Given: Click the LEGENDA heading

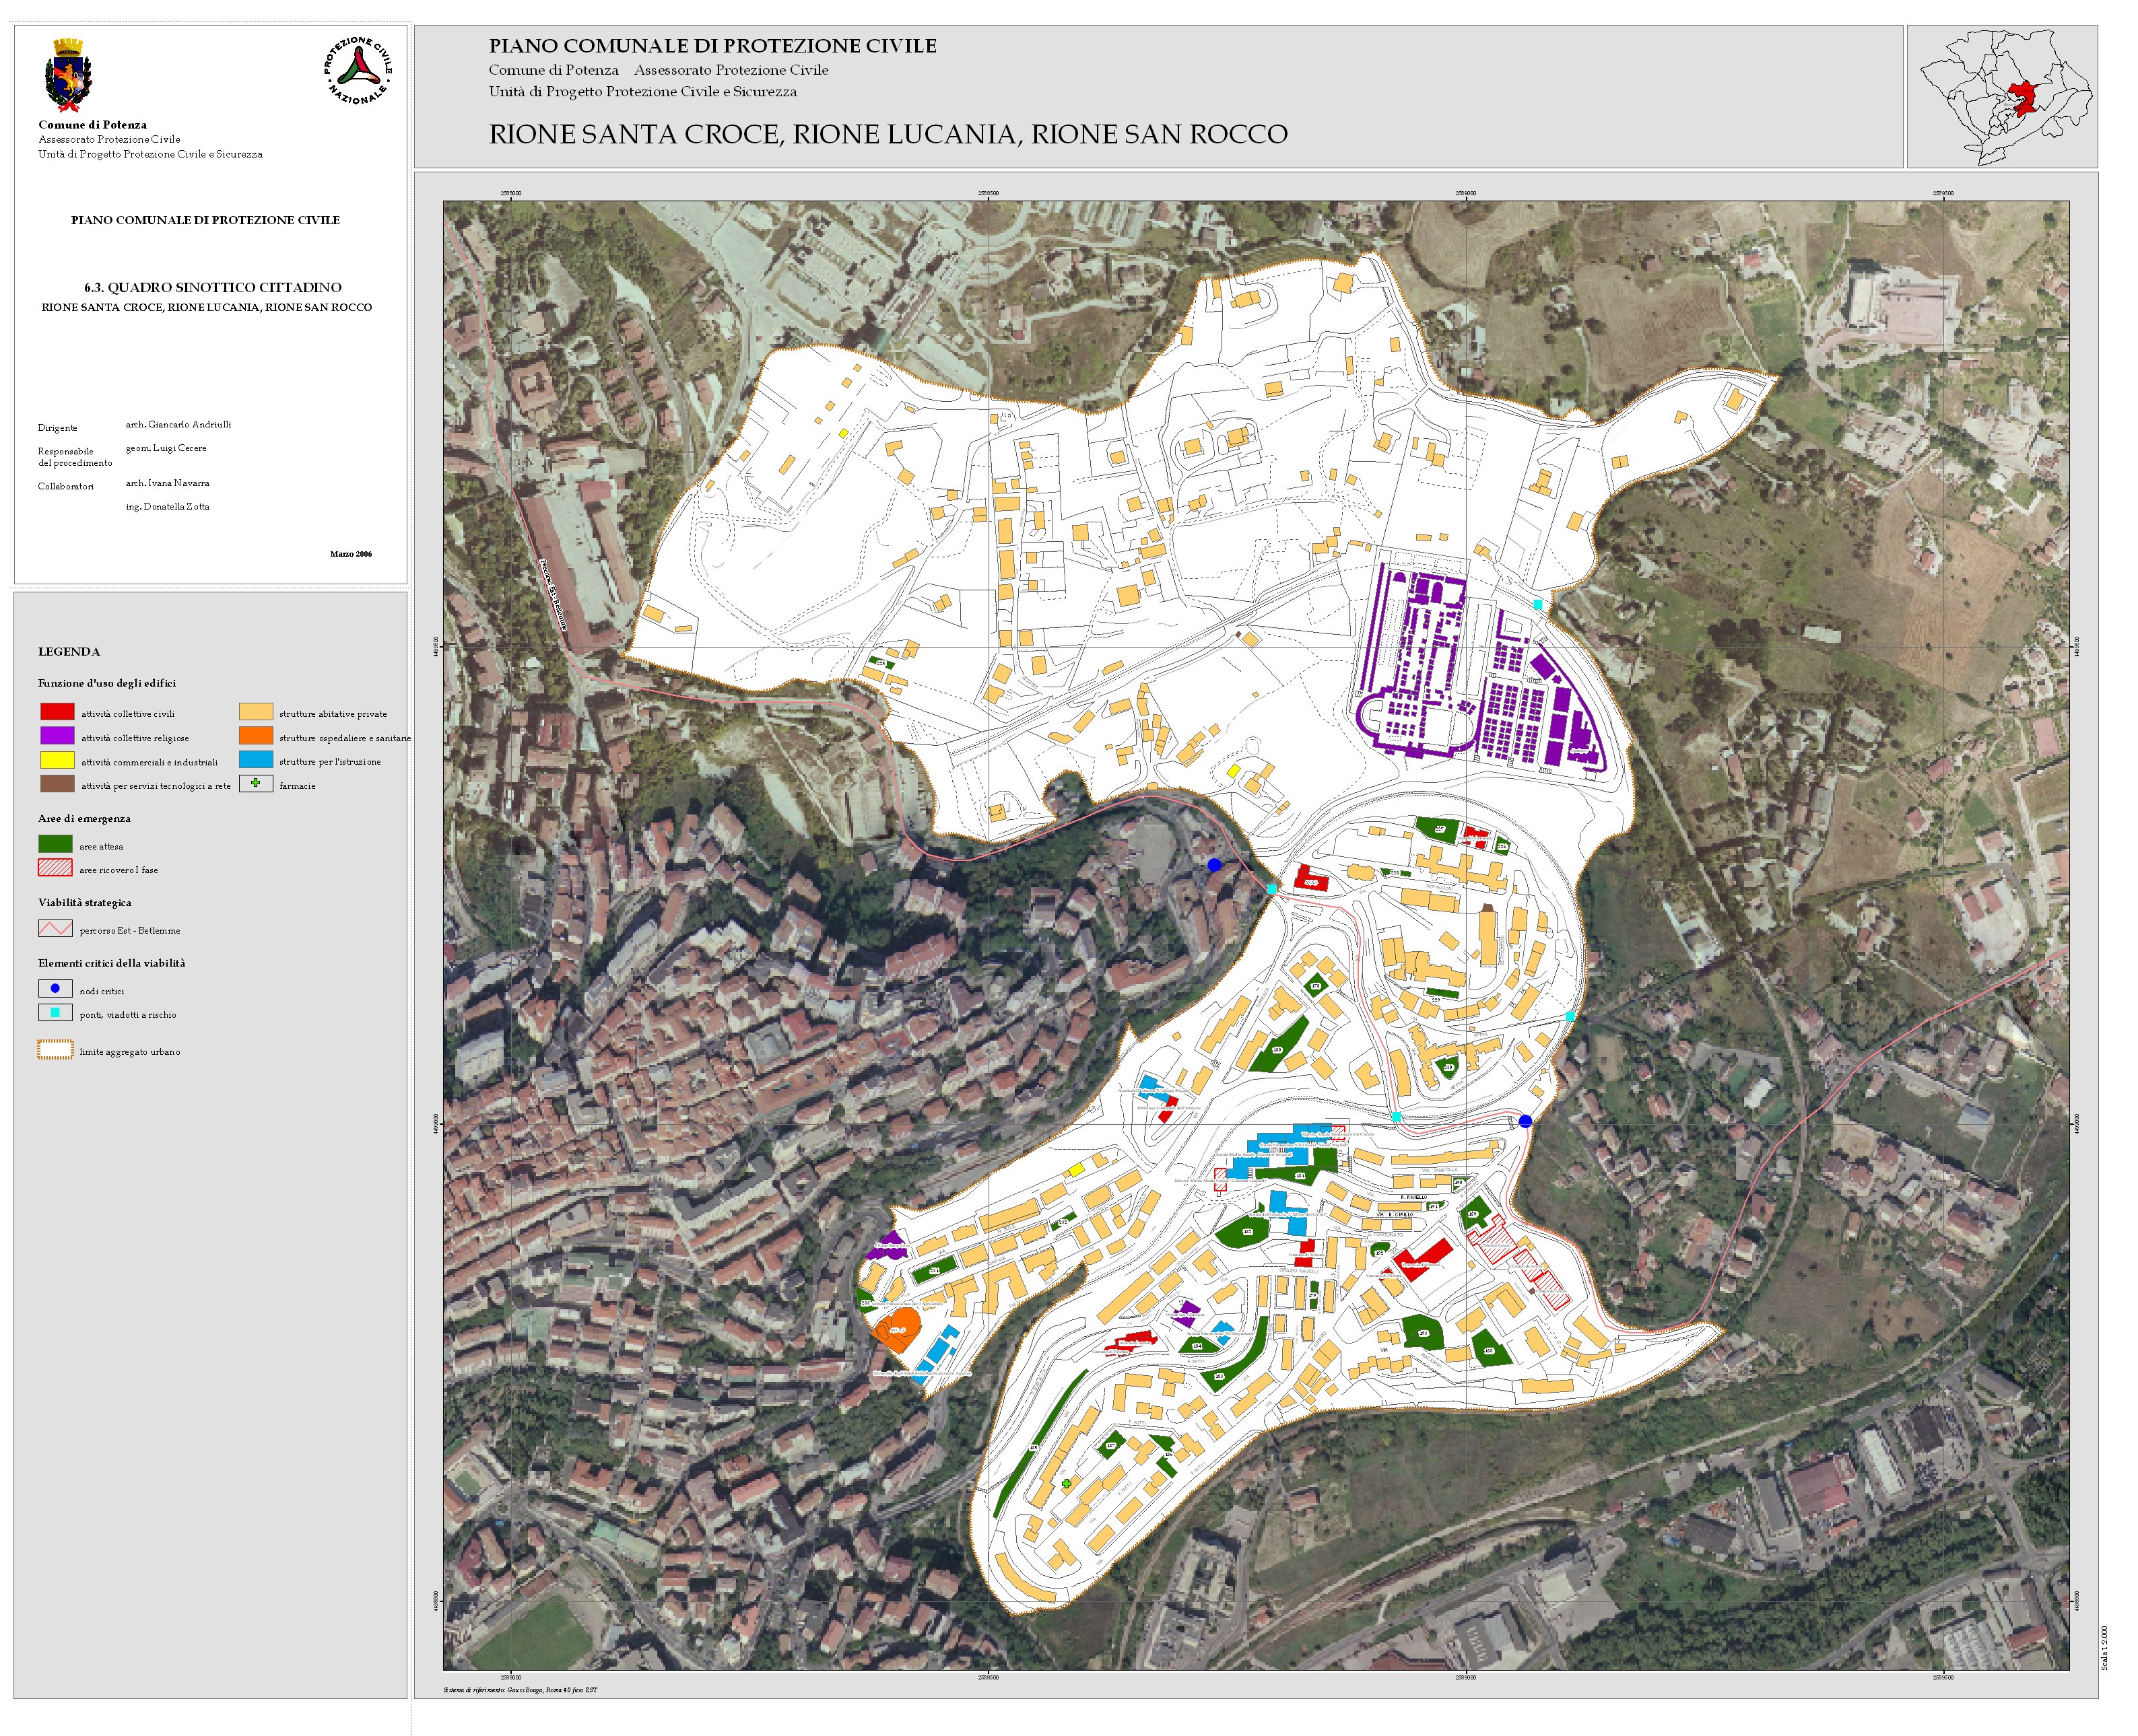Looking at the screenshot, I should pyautogui.click(x=69, y=651).
